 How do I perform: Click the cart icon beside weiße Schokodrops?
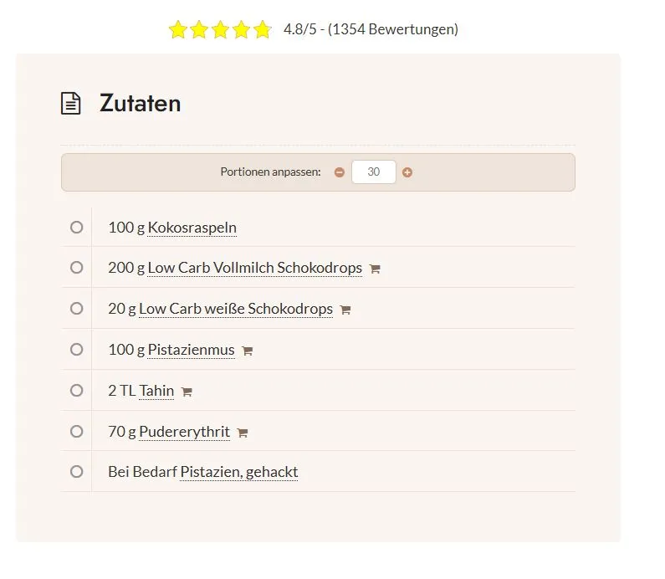point(345,310)
